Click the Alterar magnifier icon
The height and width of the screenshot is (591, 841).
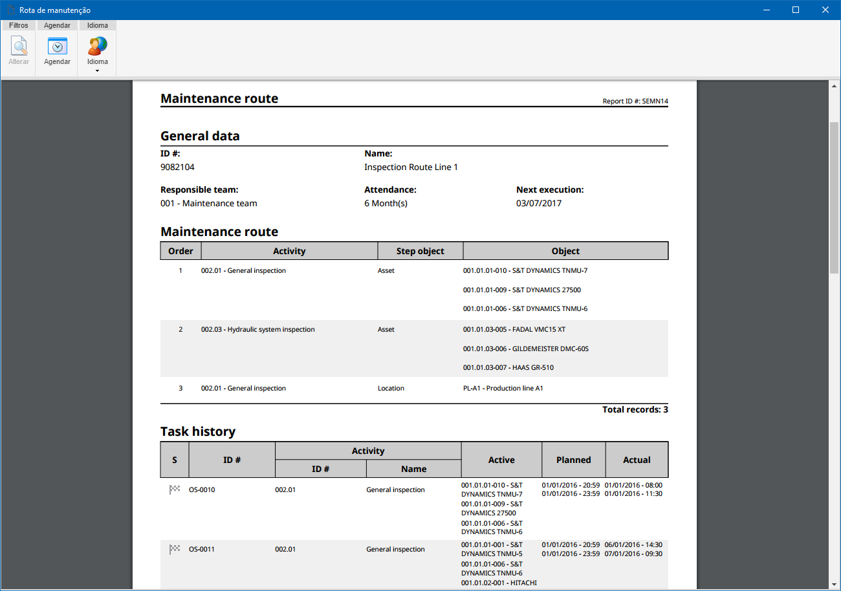coord(19,46)
